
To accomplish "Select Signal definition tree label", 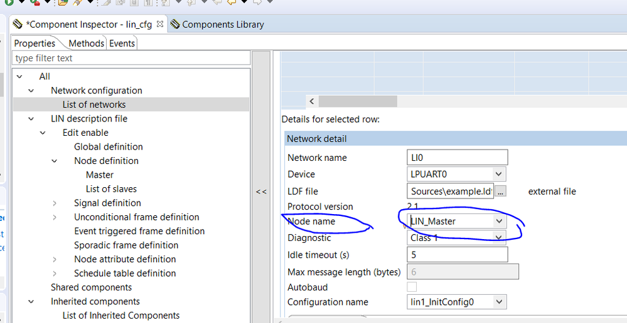I will (107, 203).
